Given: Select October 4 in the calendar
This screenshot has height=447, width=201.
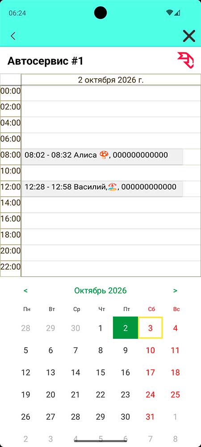Looking at the screenshot, I should point(176,328).
